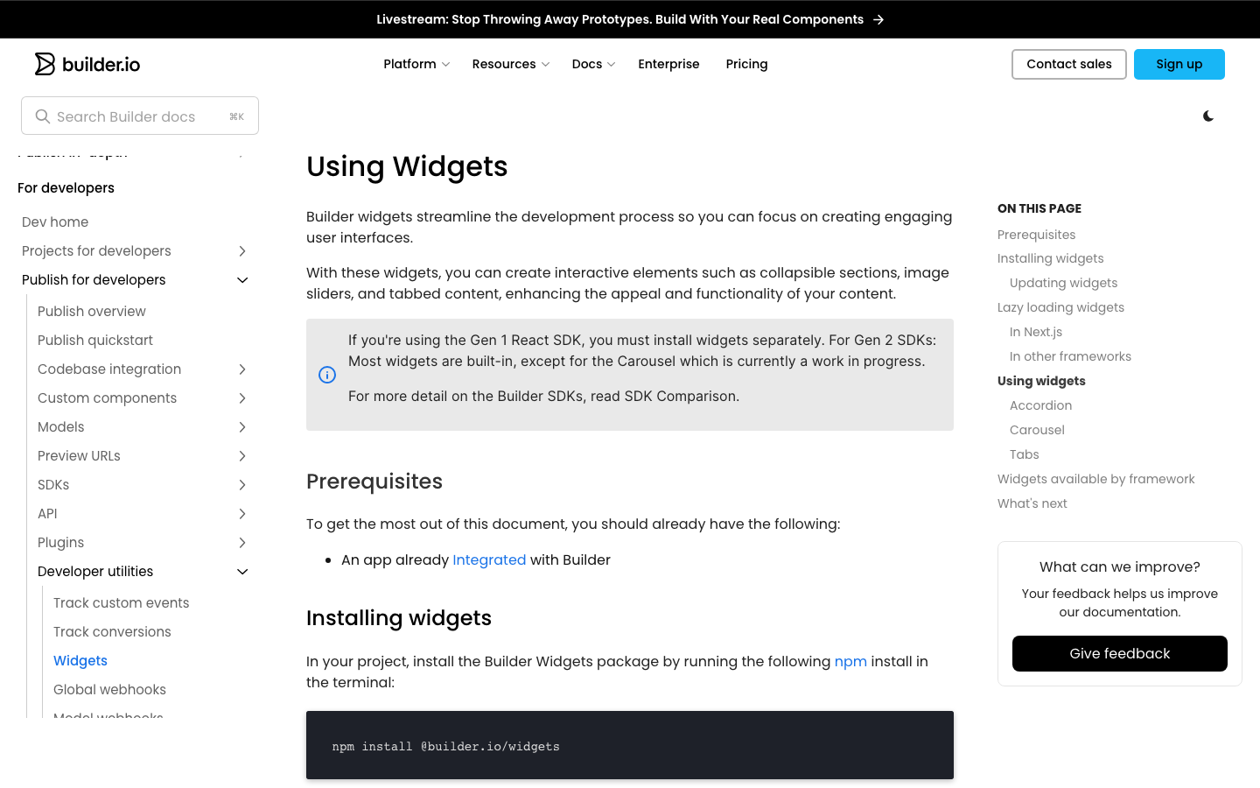1260x788 pixels.
Task: Expand Plugins chevron in sidebar
Action: coord(242,543)
